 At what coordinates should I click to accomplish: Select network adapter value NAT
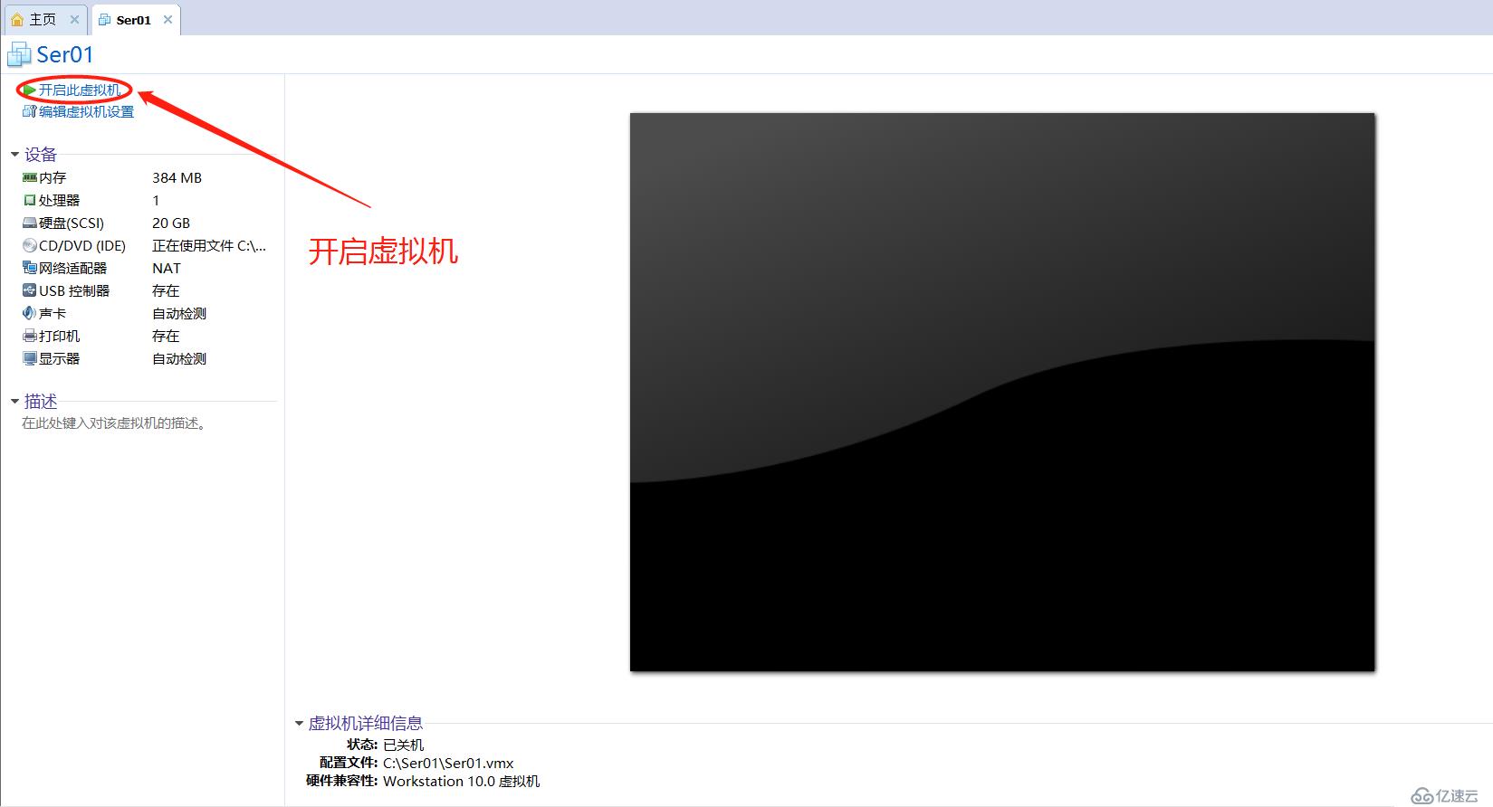167,269
